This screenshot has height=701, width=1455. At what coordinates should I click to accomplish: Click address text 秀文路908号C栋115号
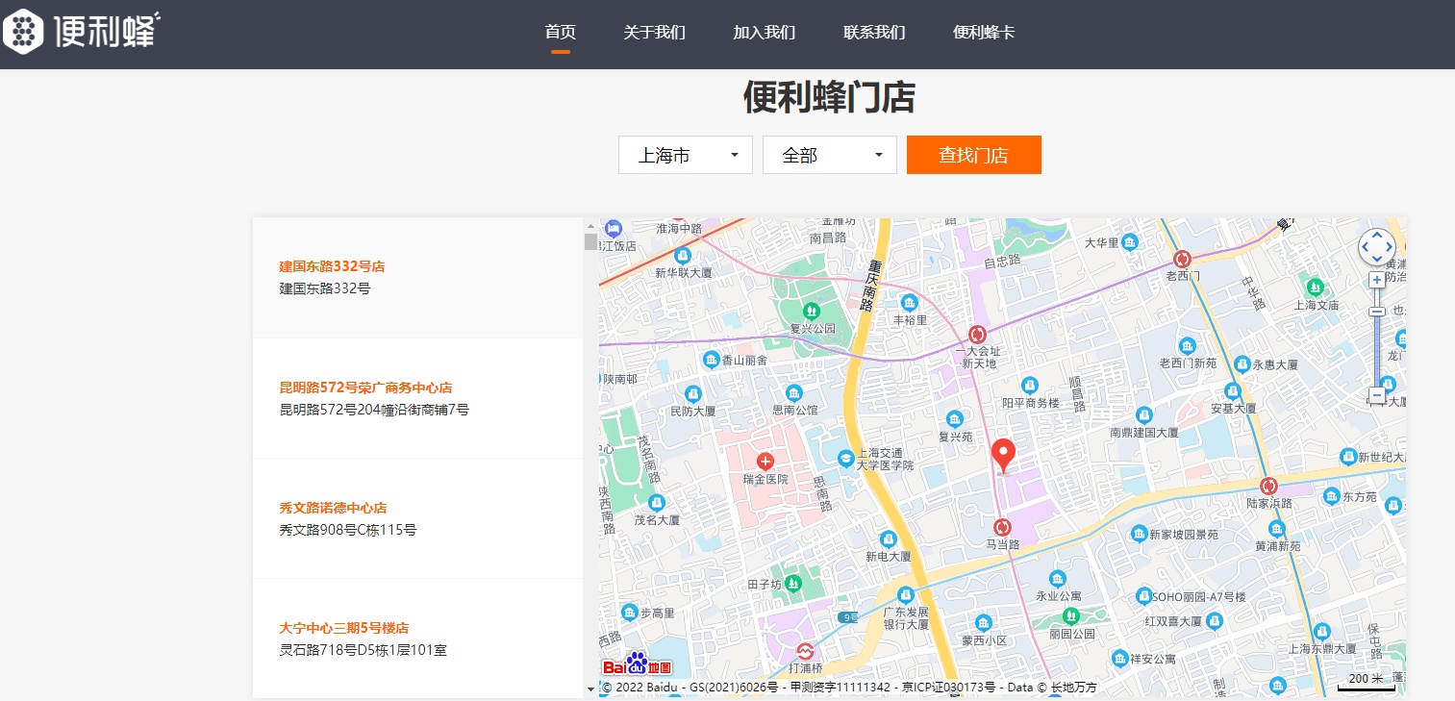click(348, 530)
